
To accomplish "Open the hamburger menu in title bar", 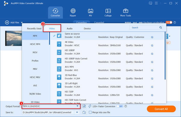I will [156, 3].
